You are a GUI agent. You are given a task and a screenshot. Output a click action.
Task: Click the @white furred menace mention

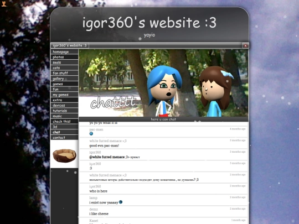[107, 157]
